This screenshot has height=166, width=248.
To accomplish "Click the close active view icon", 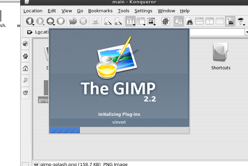I will click(220, 21).
